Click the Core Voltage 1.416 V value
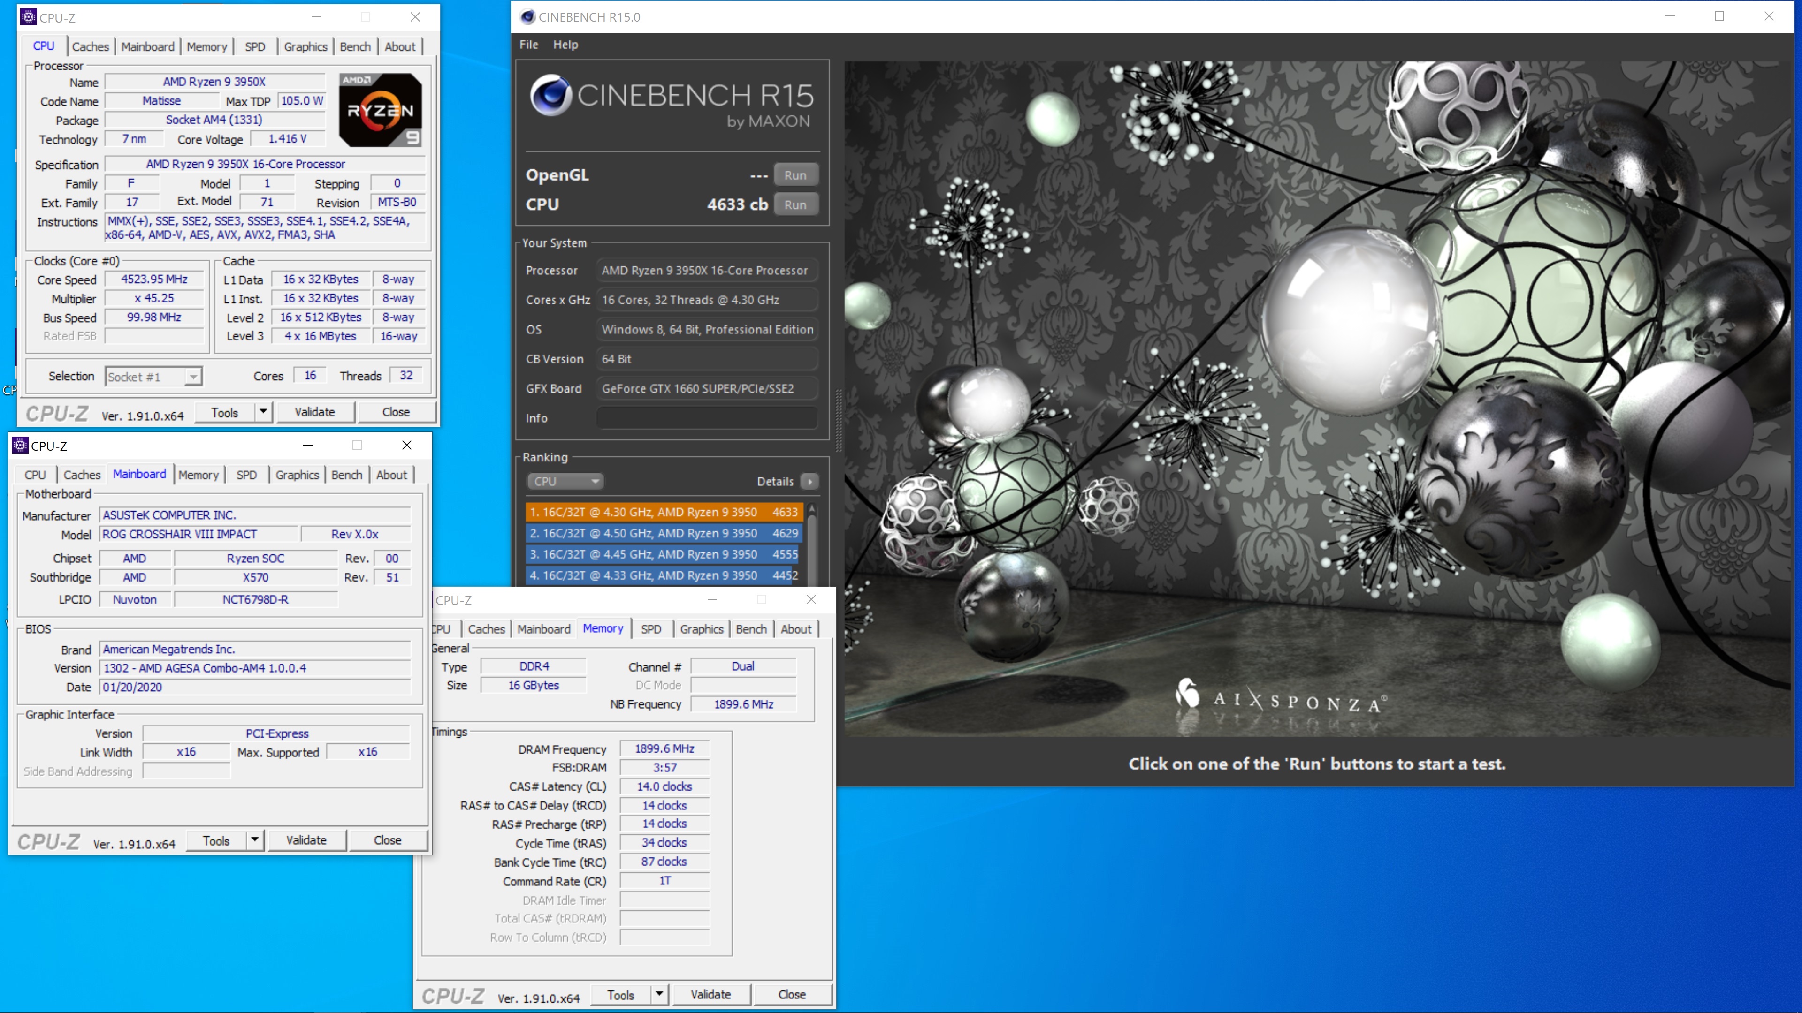 tap(287, 138)
